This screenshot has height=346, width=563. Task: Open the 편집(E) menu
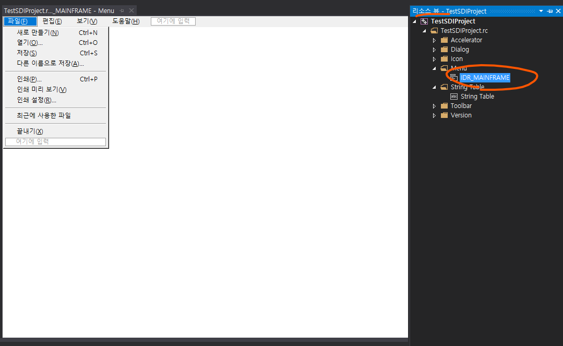point(52,21)
